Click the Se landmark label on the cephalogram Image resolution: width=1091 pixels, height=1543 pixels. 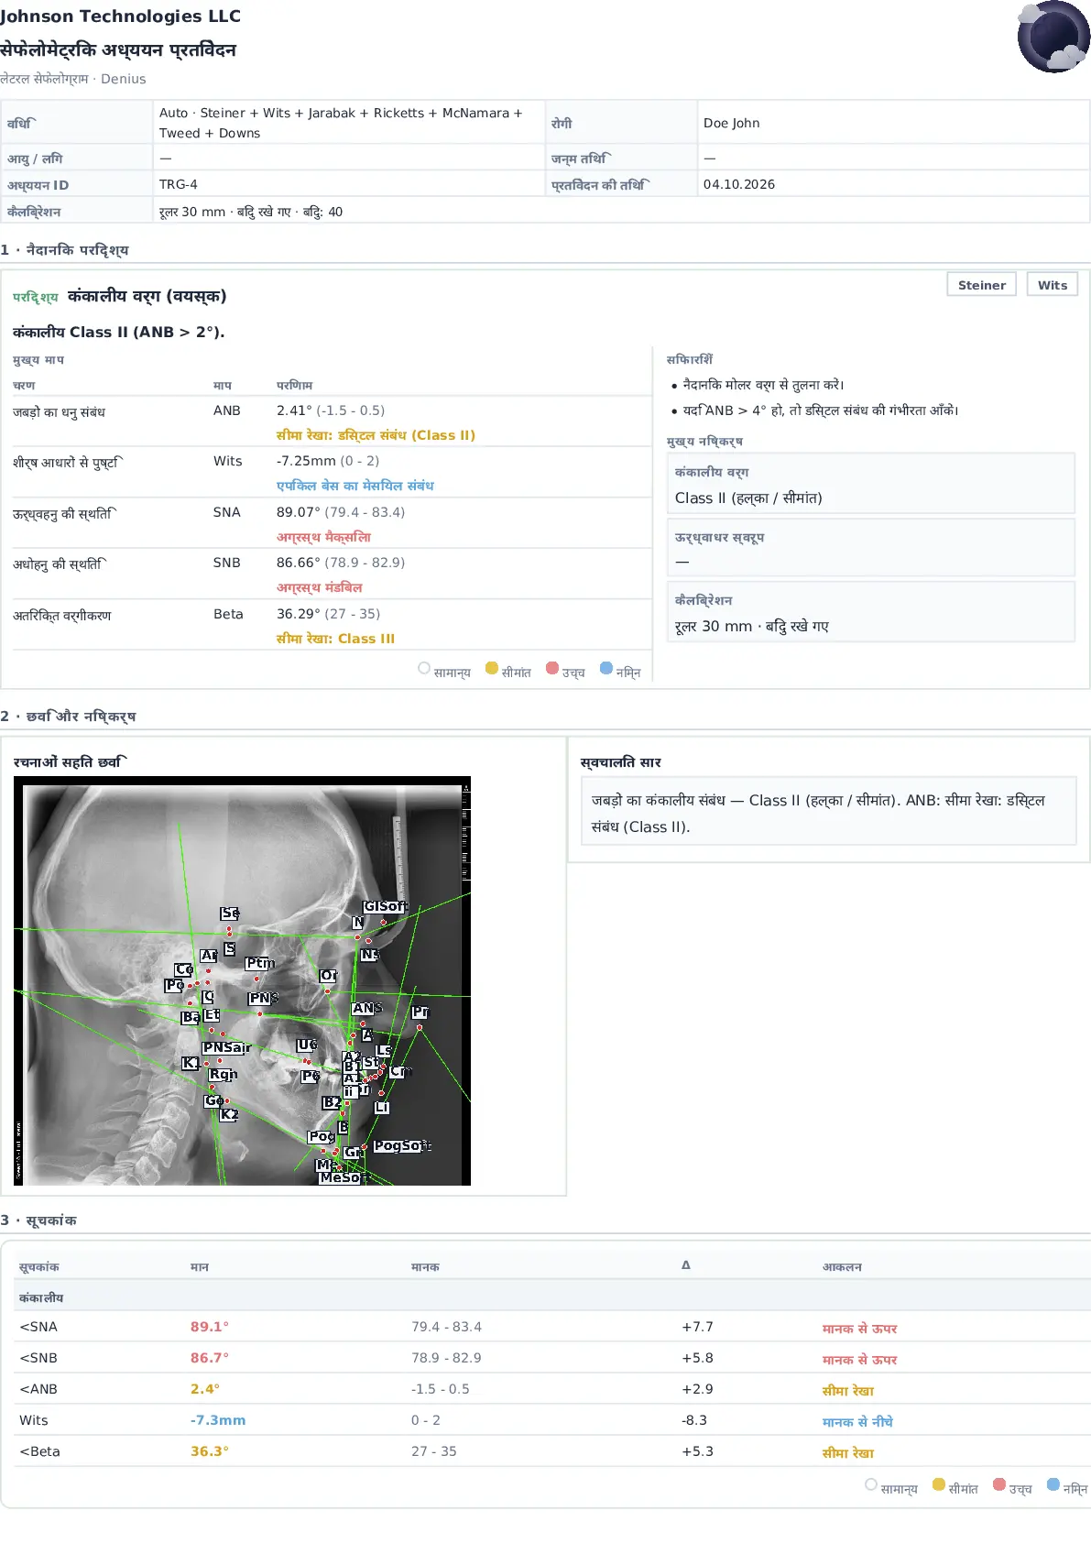point(230,914)
